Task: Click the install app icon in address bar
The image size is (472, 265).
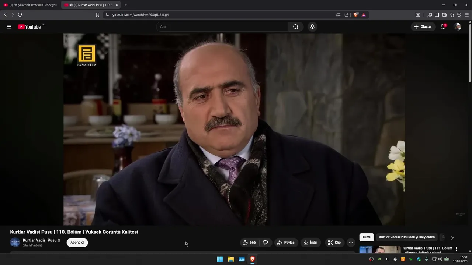Action: (x=338, y=15)
